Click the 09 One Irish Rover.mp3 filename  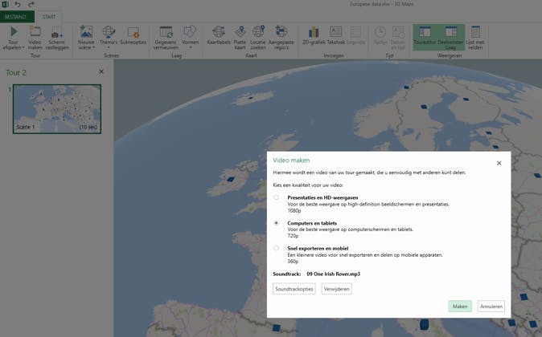(334, 274)
